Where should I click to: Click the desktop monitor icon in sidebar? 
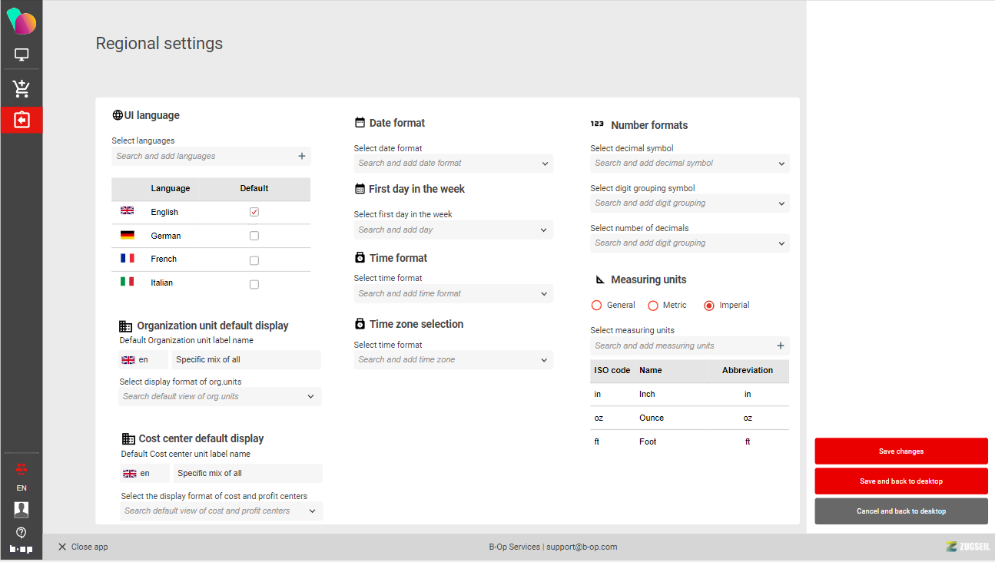tap(22, 55)
